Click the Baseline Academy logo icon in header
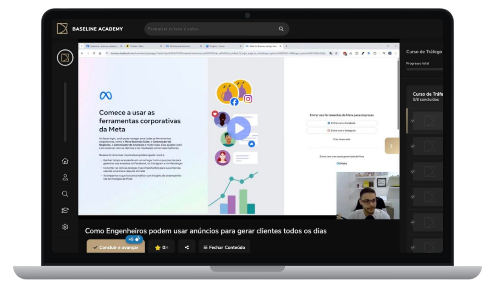This screenshot has height=284, width=495. click(x=62, y=29)
